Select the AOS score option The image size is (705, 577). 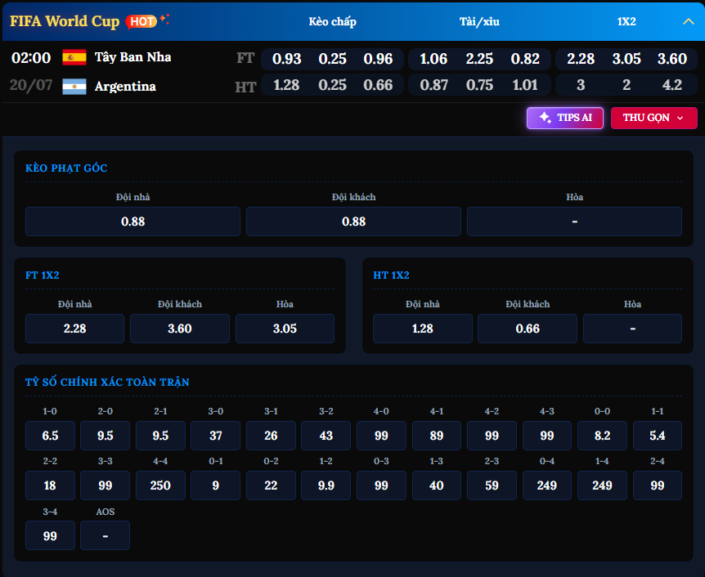[106, 535]
